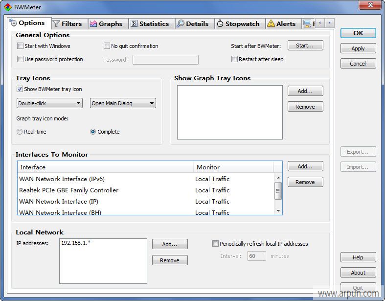
Task: Click Add... for Graph Tray Icons
Action: [x=305, y=91]
